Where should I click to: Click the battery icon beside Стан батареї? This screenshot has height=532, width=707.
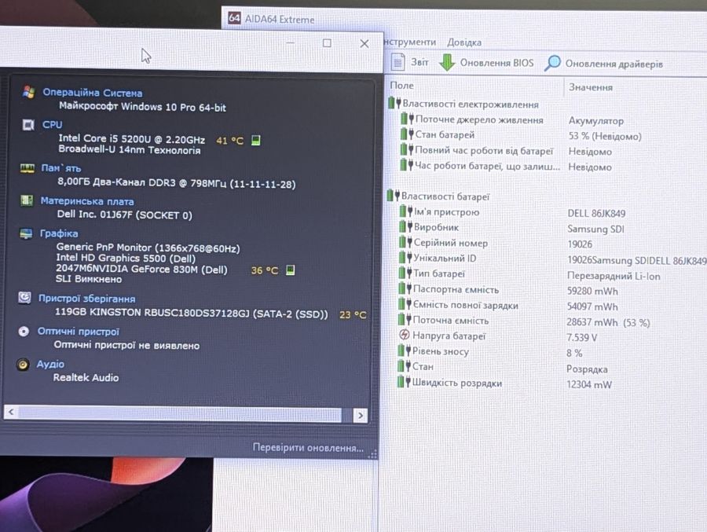(408, 134)
